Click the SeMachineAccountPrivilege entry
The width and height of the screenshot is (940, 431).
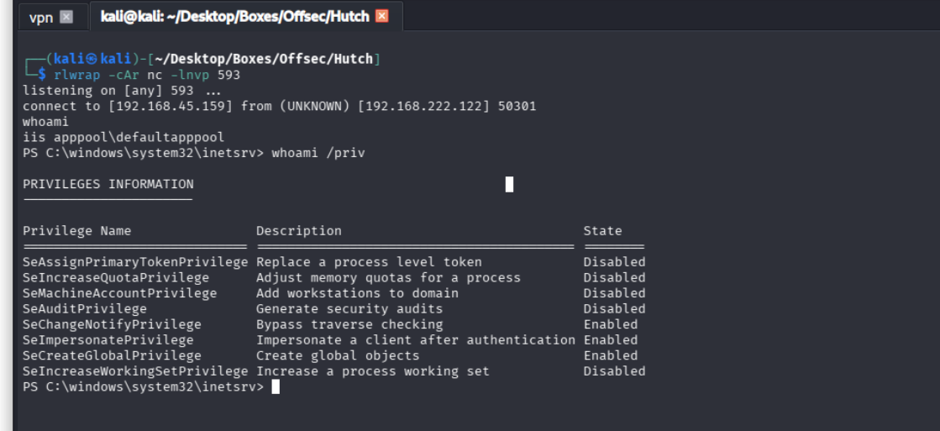coord(119,293)
